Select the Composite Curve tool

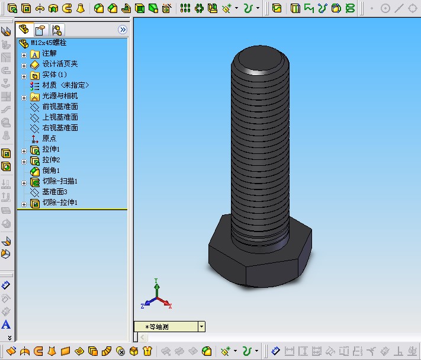click(309, 8)
